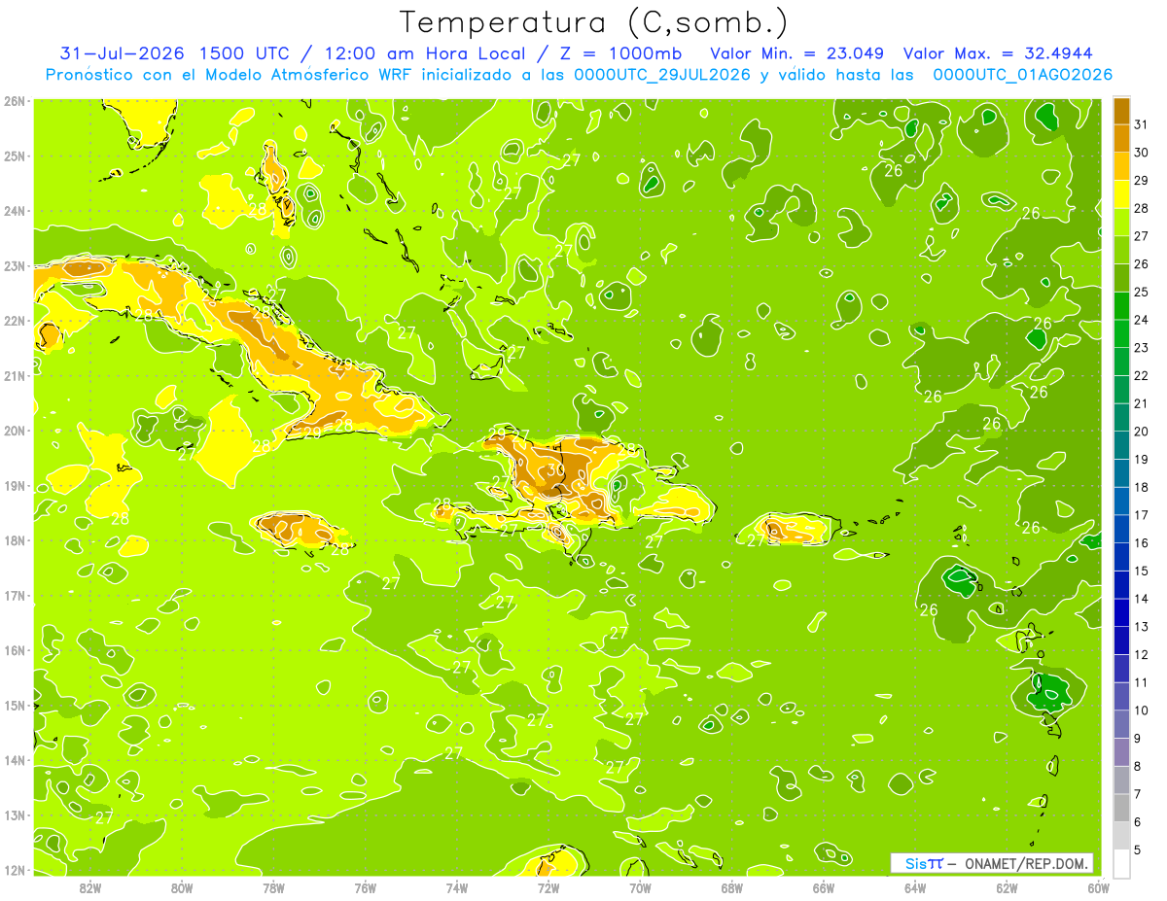
Task: Pick the blue swatch between 15 and 16
Action: 1122,557
